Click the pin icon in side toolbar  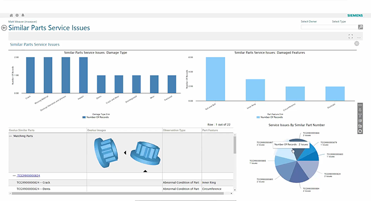point(360,110)
